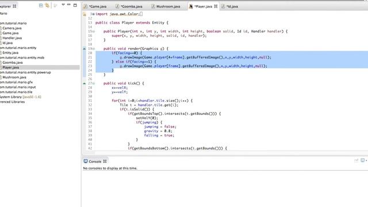Click the 'gravity = 0.8;' code line
The image size is (368, 207).
[x=158, y=131]
